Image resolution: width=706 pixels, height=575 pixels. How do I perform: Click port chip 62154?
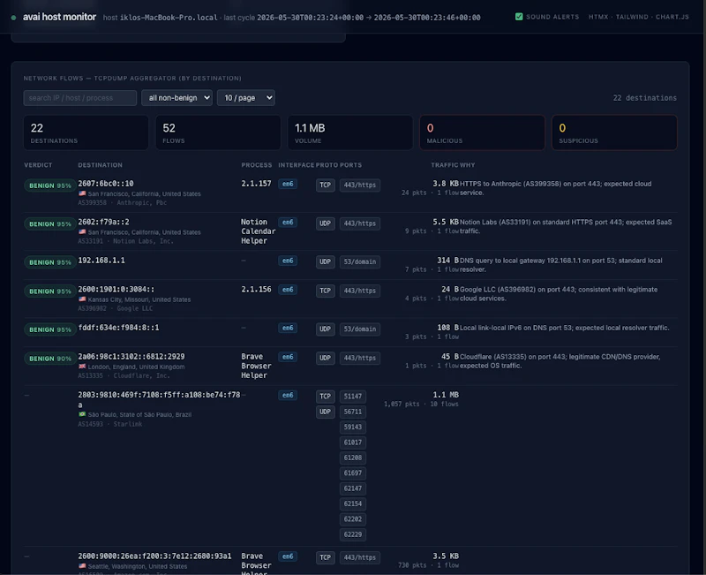click(x=352, y=503)
